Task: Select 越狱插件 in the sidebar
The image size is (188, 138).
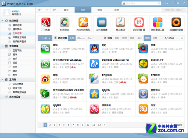Action: (17, 29)
